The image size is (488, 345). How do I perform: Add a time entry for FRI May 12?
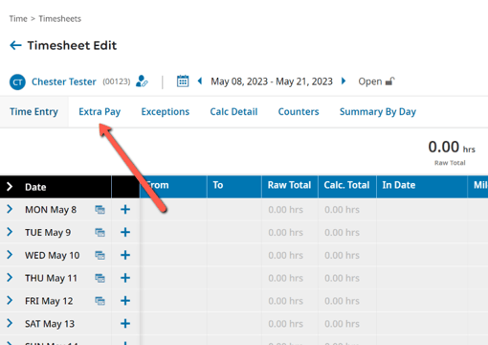pos(125,301)
